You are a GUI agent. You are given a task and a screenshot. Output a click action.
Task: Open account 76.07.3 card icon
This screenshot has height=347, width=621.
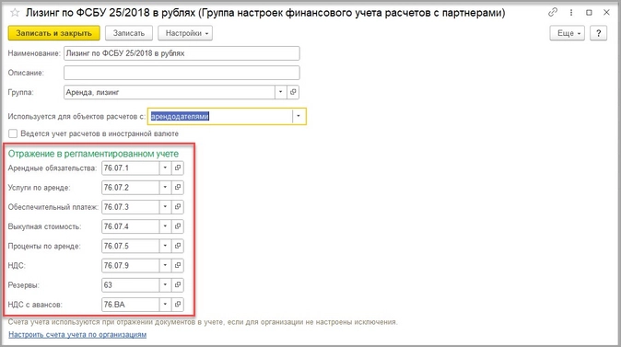tap(178, 206)
